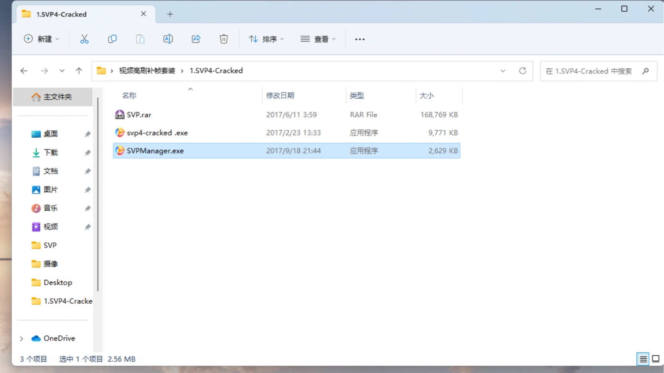
Task: Sort by the 类型 column header
Action: point(357,95)
